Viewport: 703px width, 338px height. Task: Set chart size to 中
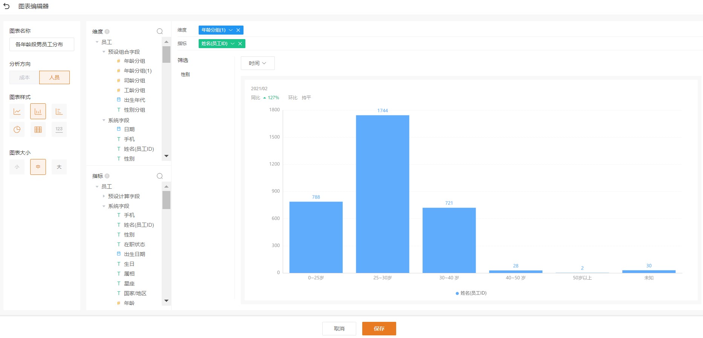[38, 167]
